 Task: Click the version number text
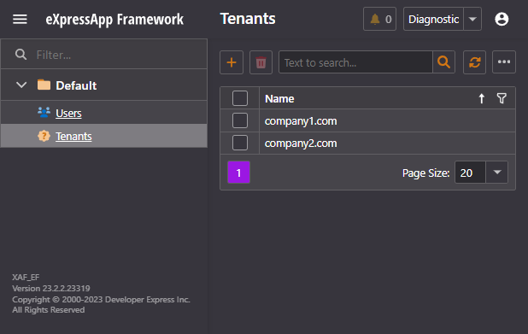pos(51,289)
